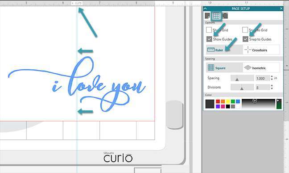Adjust the Spacing stepper arrows
Viewport: 289px width, 173px height.
tap(272, 78)
